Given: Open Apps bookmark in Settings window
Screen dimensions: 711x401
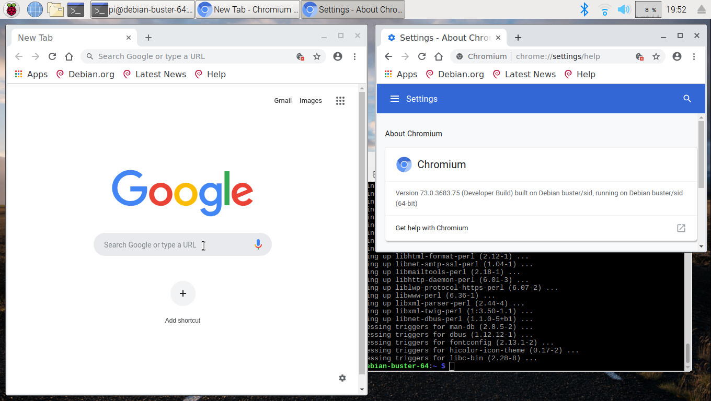Looking at the screenshot, I should pyautogui.click(x=401, y=74).
